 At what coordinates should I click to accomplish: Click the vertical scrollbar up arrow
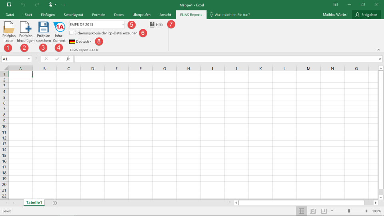381,68
